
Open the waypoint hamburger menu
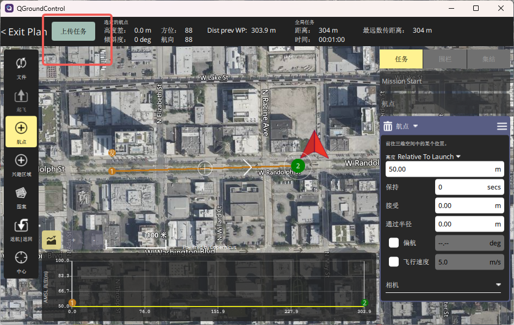click(x=501, y=126)
